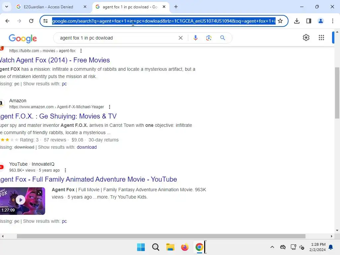This screenshot has height=255, width=340.
Task: Click the scroll-down arrow on vertical scrollbar
Action: pyautogui.click(x=337, y=230)
